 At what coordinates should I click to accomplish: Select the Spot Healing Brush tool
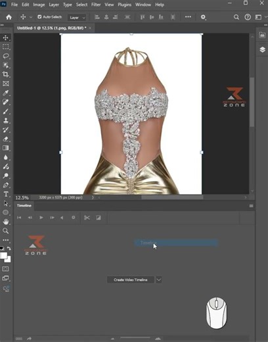point(6,102)
